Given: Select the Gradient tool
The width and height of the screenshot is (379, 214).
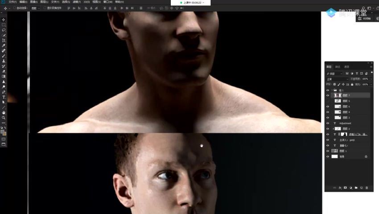Looking at the screenshot, I should click(x=4, y=76).
